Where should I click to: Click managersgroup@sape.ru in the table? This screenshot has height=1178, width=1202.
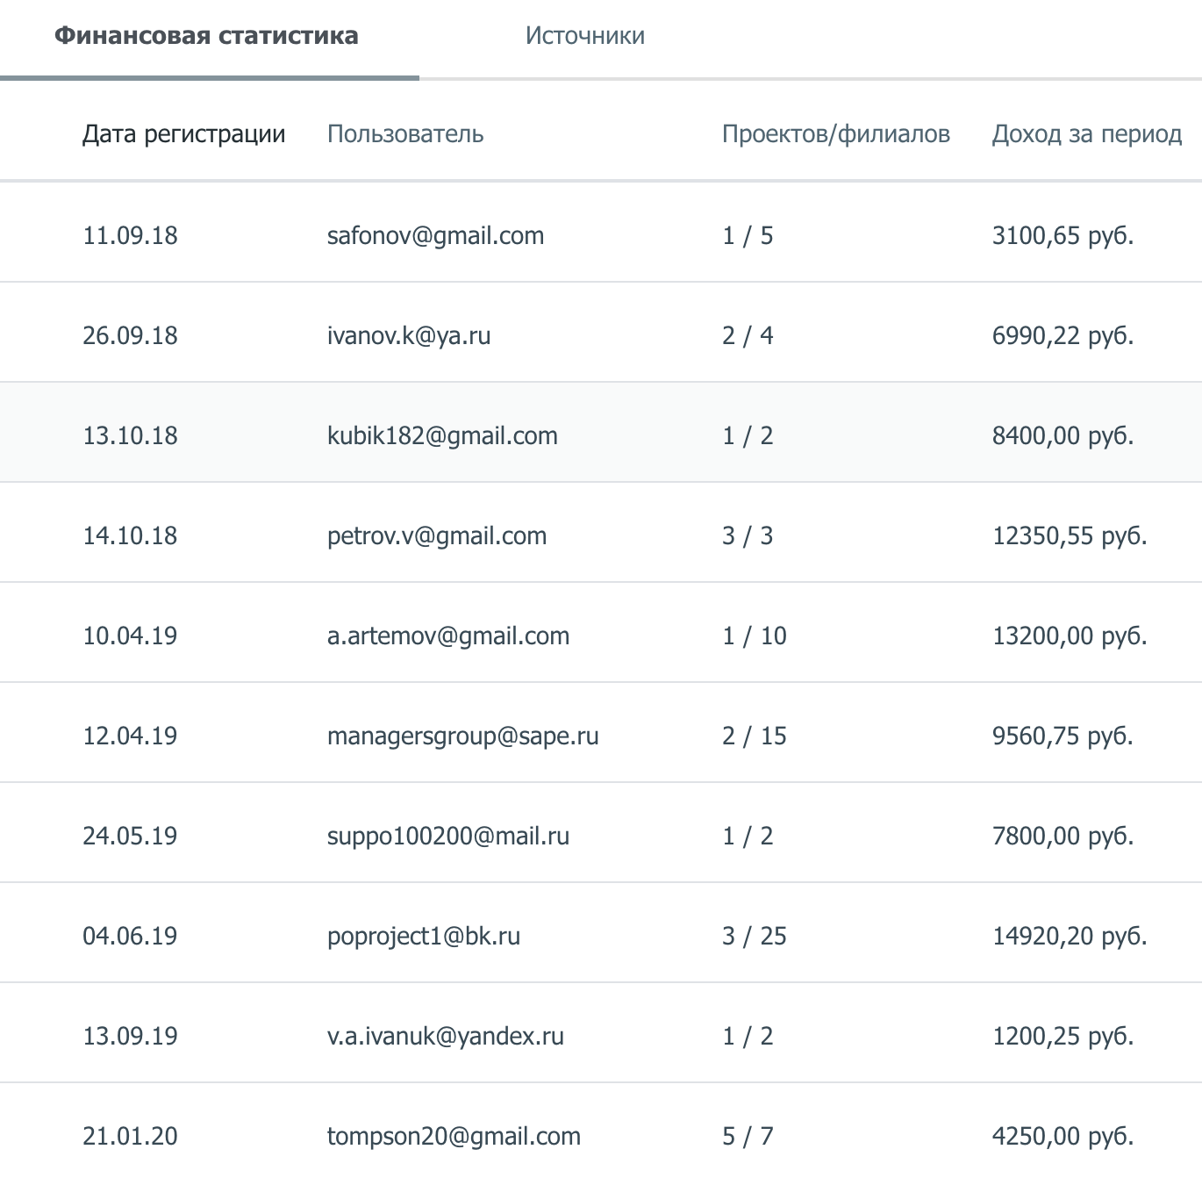click(x=462, y=736)
